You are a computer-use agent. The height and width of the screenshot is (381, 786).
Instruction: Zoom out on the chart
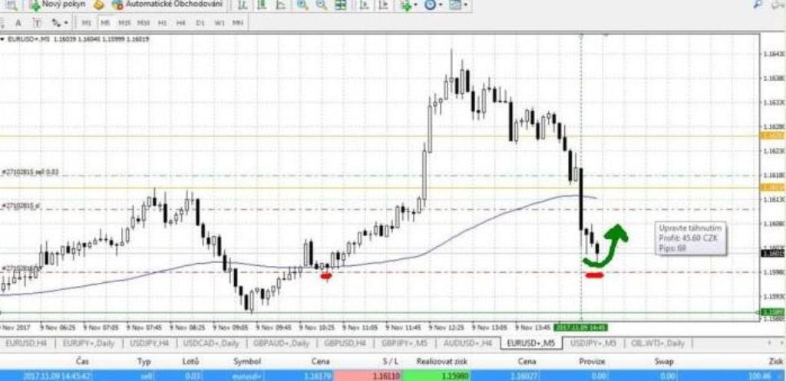(x=321, y=5)
